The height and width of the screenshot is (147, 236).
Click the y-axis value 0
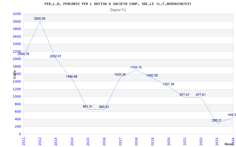point(20,134)
